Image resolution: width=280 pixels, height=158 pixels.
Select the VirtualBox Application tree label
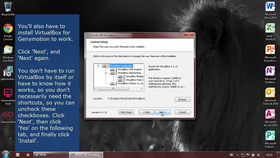[x=122, y=66]
